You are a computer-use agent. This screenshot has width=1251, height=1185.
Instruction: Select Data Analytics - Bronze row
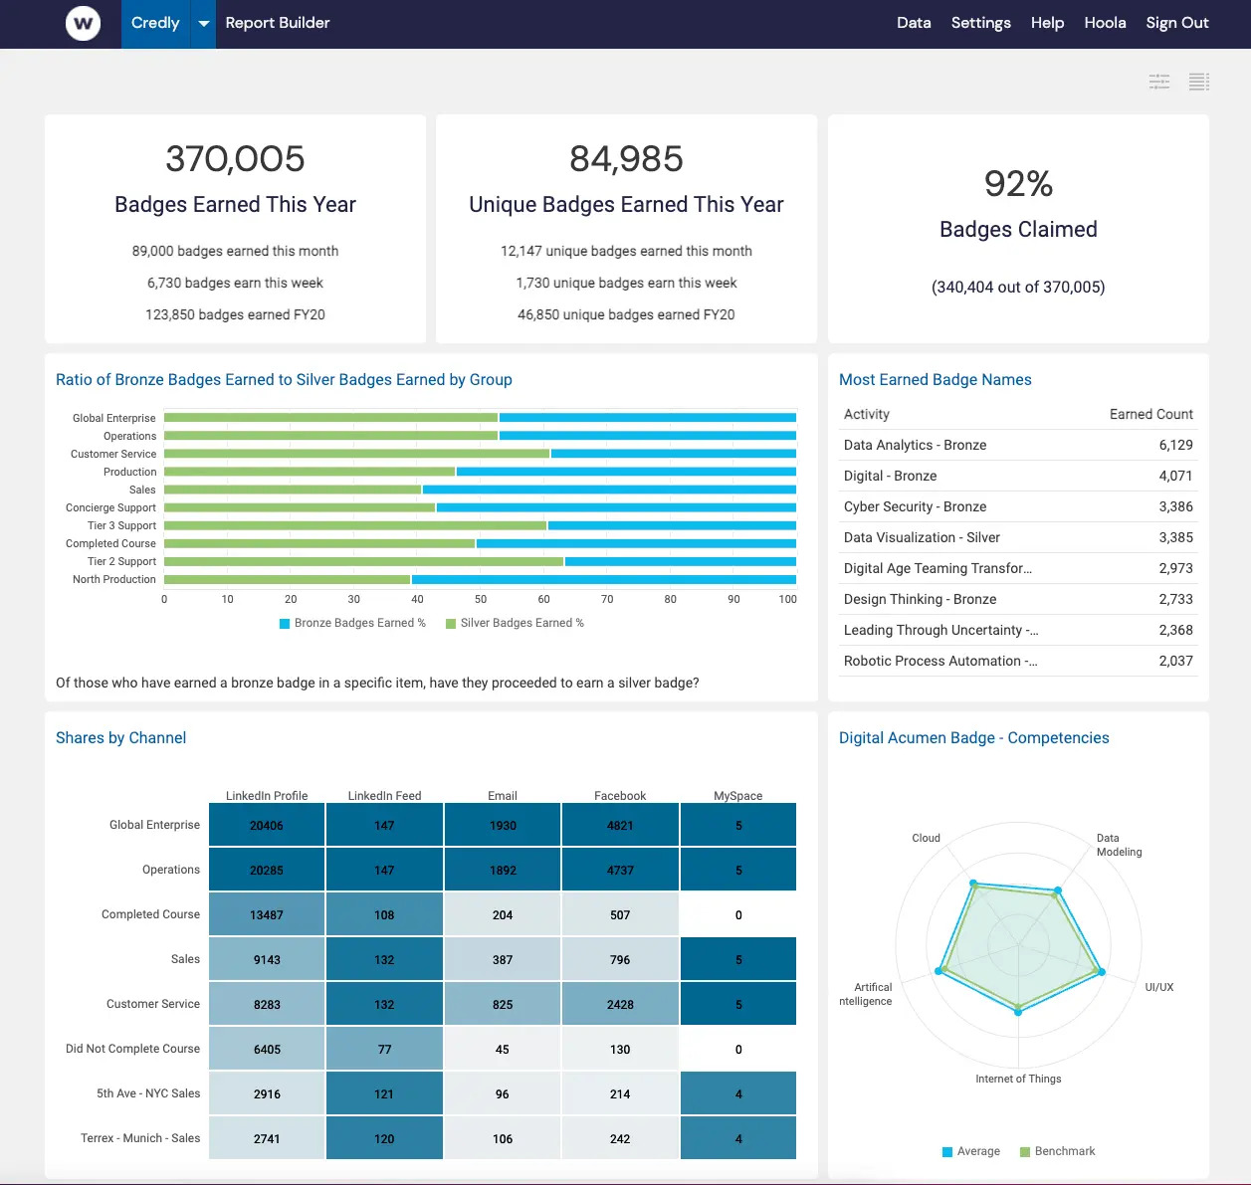[1018, 445]
